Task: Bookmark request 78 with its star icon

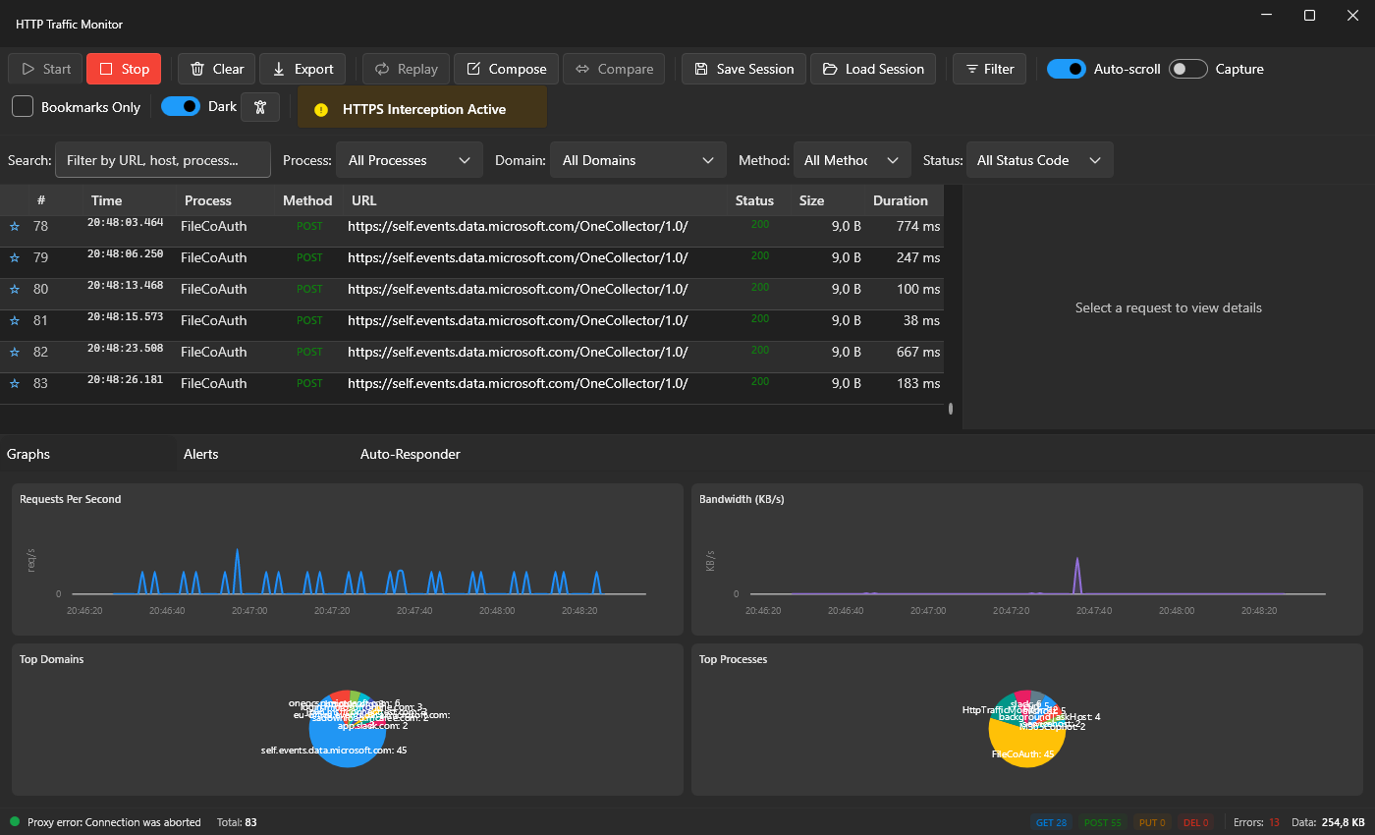Action: [15, 227]
